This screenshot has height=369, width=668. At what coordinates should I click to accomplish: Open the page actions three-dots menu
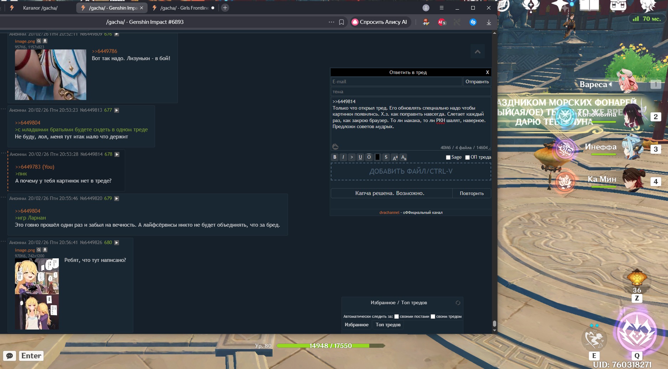(x=332, y=22)
